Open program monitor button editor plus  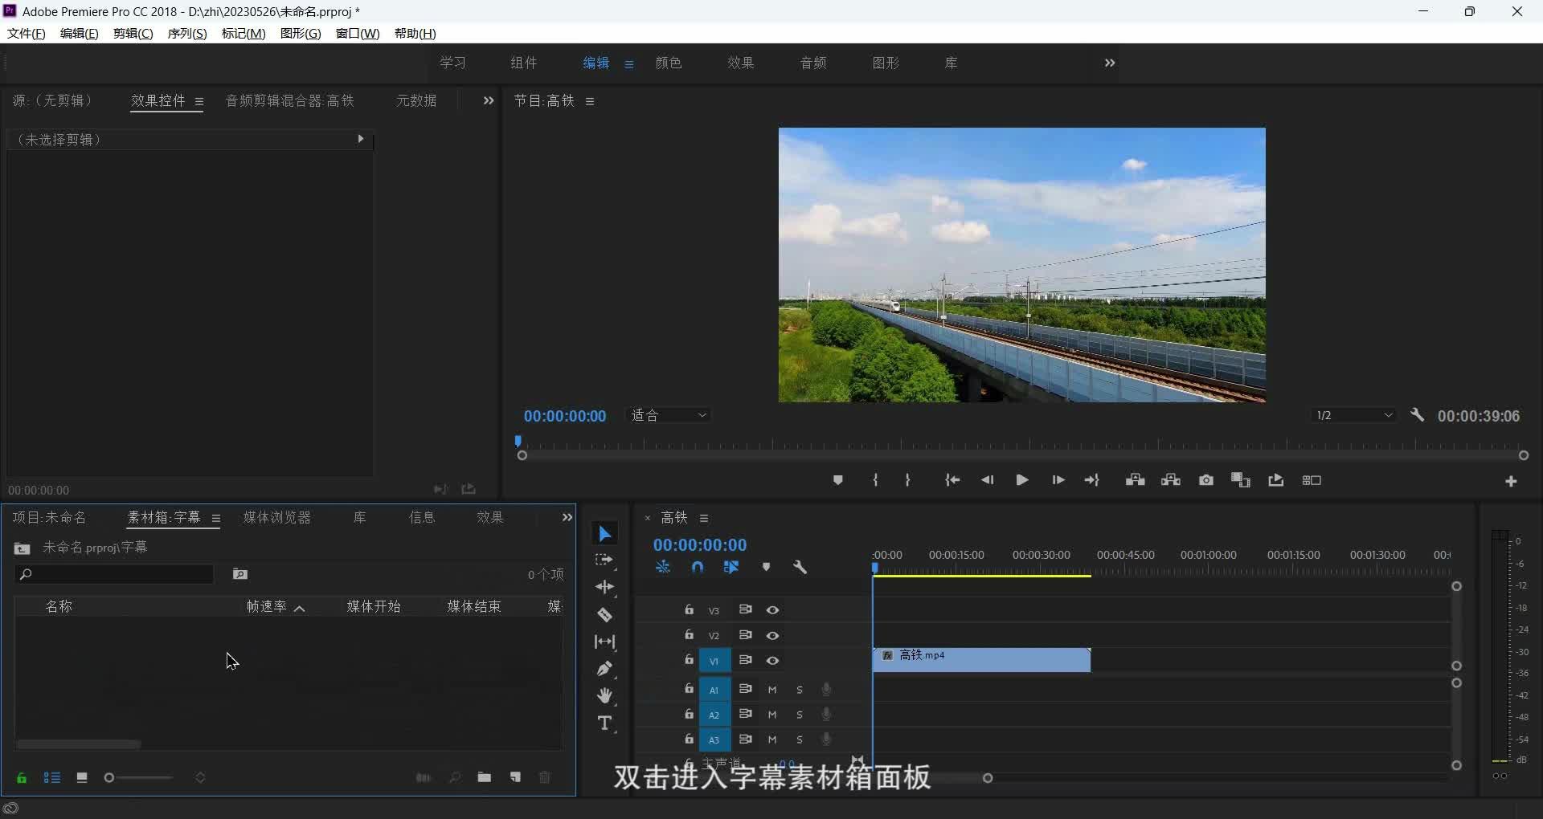[x=1511, y=481]
